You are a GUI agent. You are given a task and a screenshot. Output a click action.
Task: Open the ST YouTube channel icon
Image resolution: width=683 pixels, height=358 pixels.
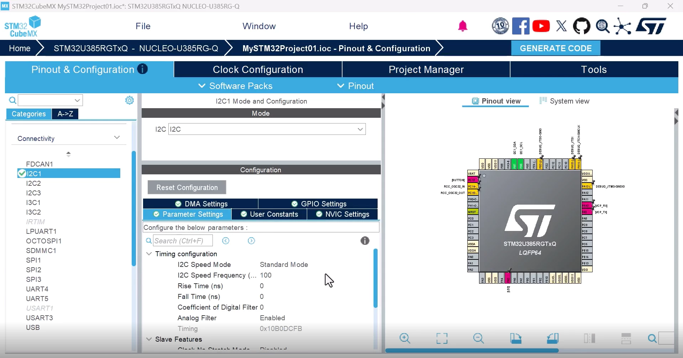(x=541, y=26)
